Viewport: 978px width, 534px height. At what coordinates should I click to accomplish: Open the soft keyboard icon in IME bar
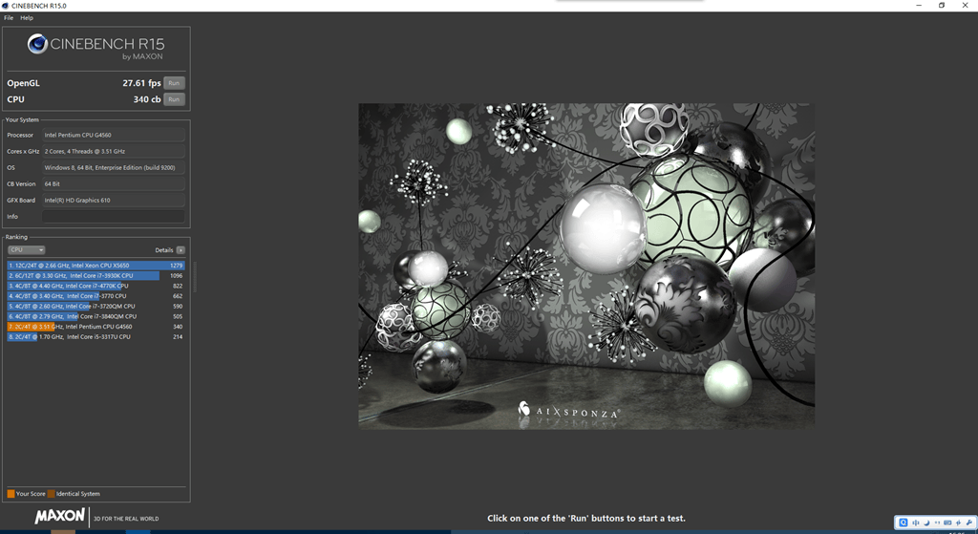pos(947,523)
